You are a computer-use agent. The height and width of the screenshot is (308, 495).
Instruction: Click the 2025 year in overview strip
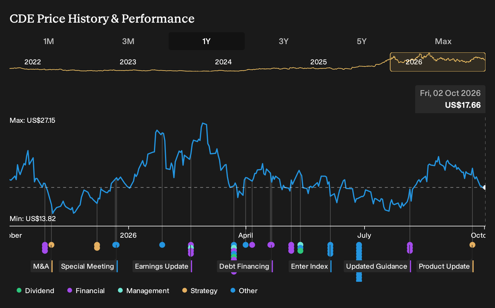pos(319,62)
